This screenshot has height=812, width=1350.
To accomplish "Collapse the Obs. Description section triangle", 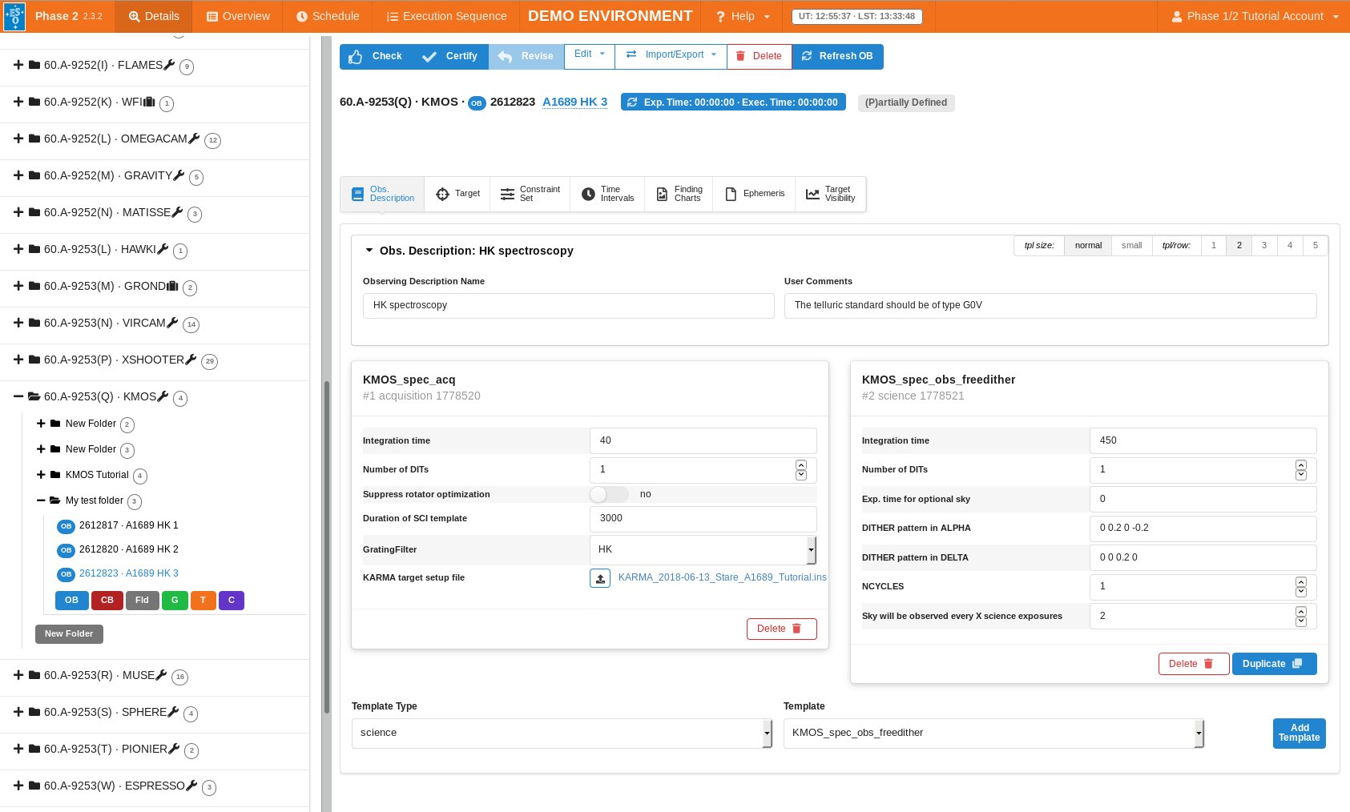I will pyautogui.click(x=369, y=251).
